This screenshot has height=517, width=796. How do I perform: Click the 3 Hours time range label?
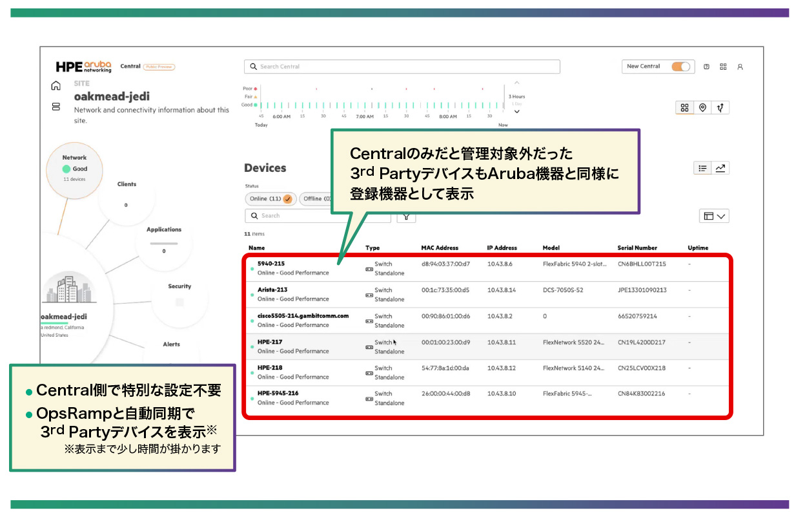[x=516, y=97]
